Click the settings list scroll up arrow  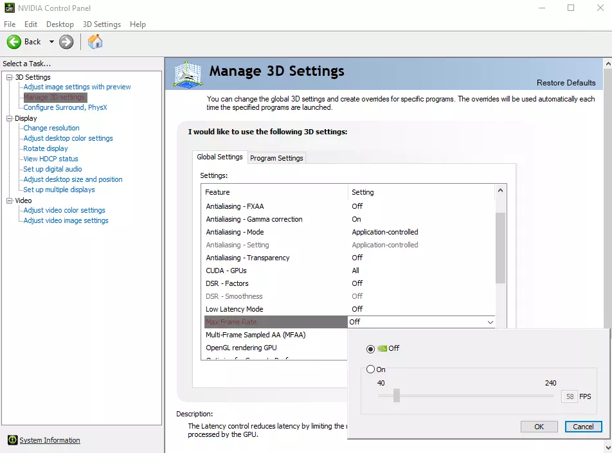pyautogui.click(x=501, y=191)
